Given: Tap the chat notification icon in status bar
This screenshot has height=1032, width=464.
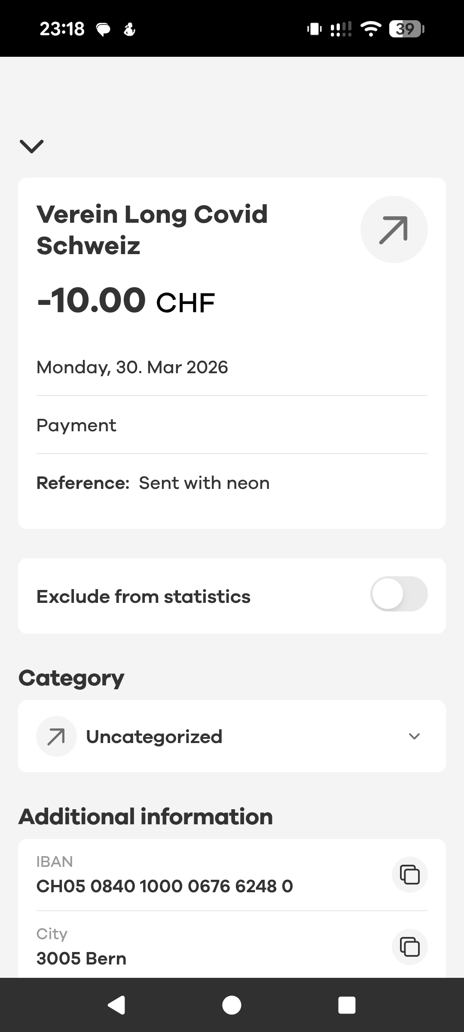Looking at the screenshot, I should pos(103,29).
